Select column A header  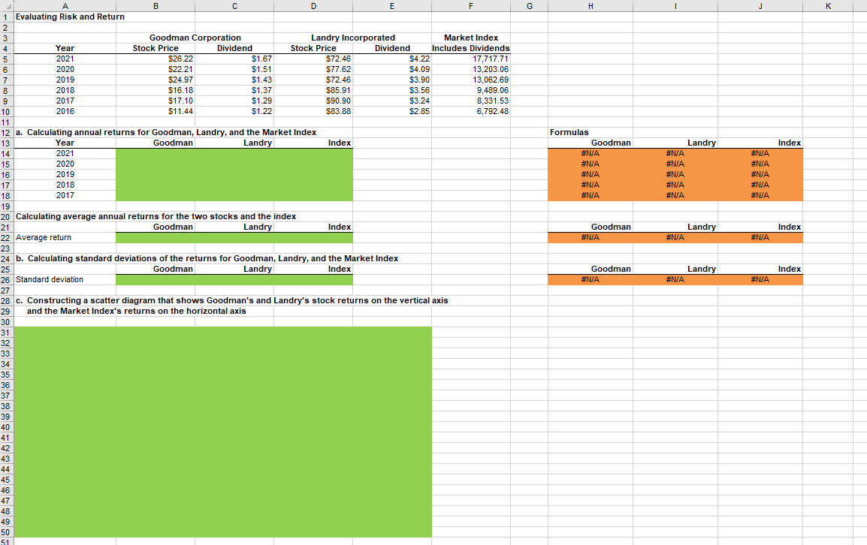tap(65, 6)
